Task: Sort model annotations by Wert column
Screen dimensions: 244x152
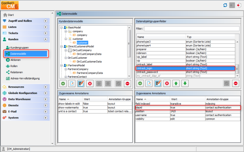Action: click(95, 99)
